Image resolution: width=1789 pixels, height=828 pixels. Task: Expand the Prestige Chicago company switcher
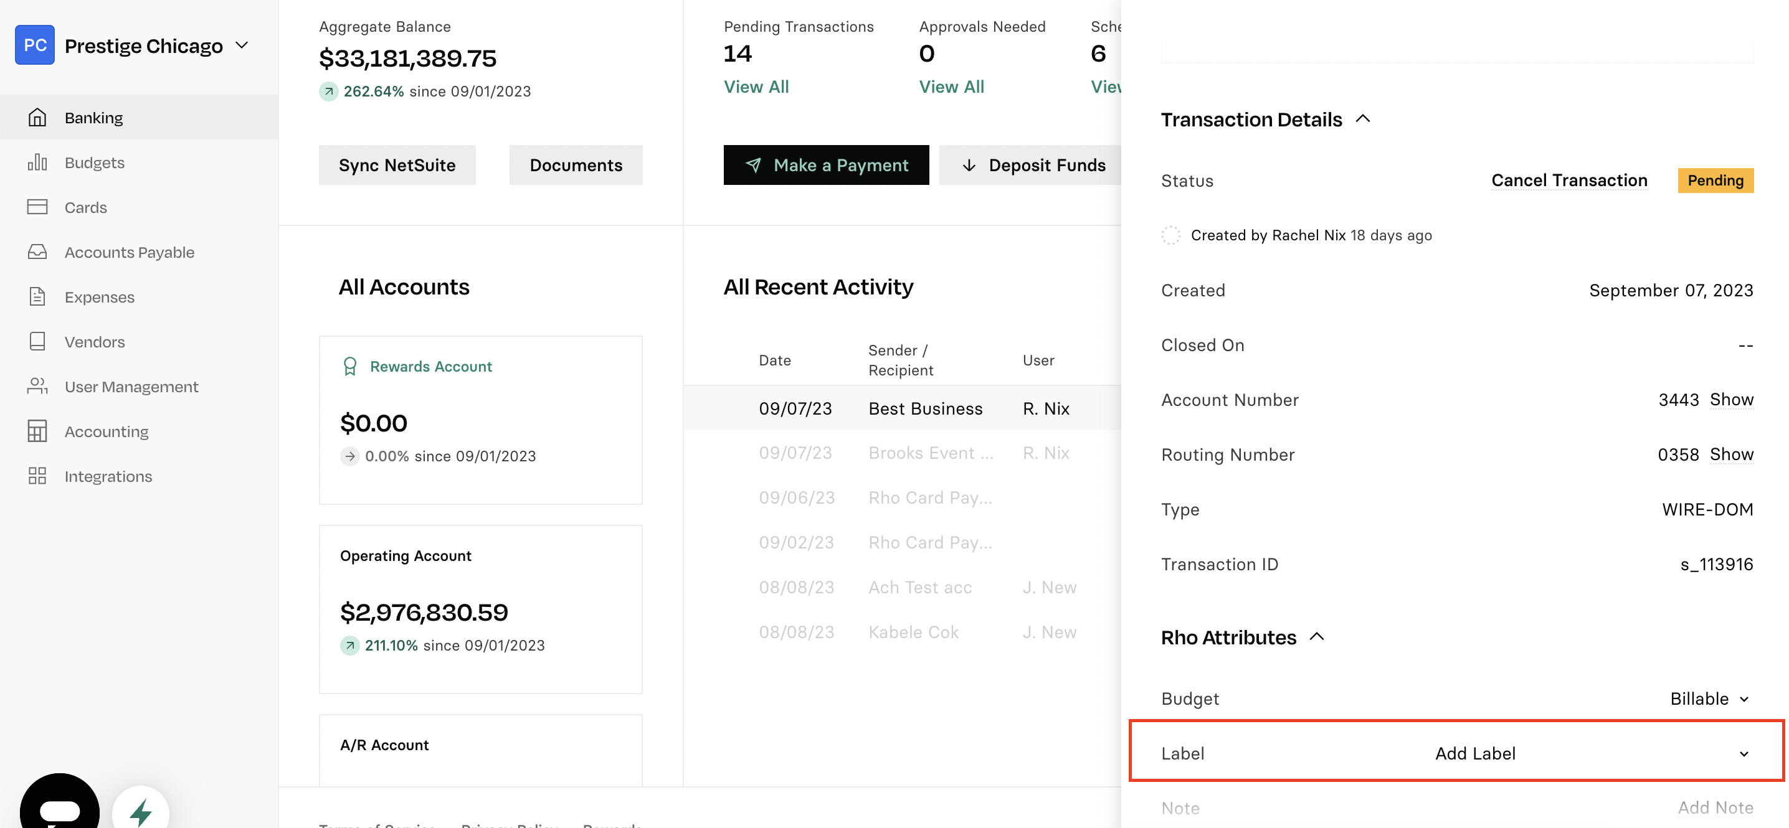[242, 46]
